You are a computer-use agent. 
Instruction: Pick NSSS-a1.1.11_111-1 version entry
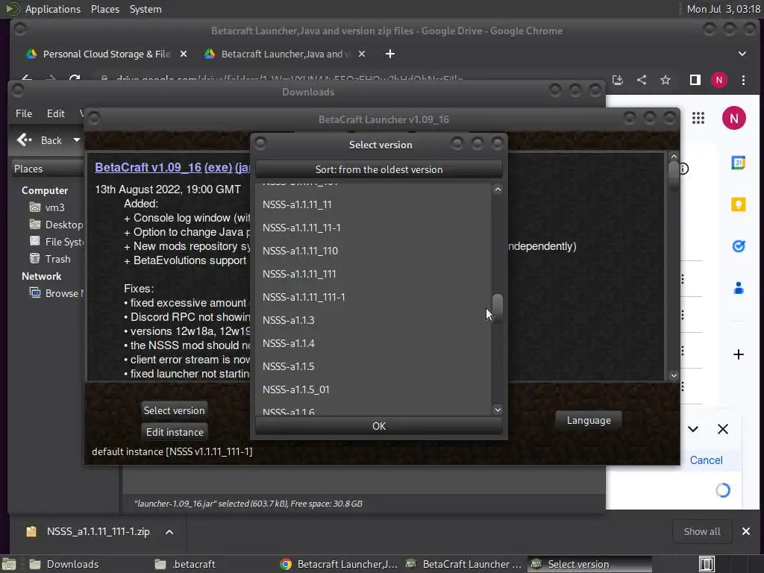tap(373, 297)
